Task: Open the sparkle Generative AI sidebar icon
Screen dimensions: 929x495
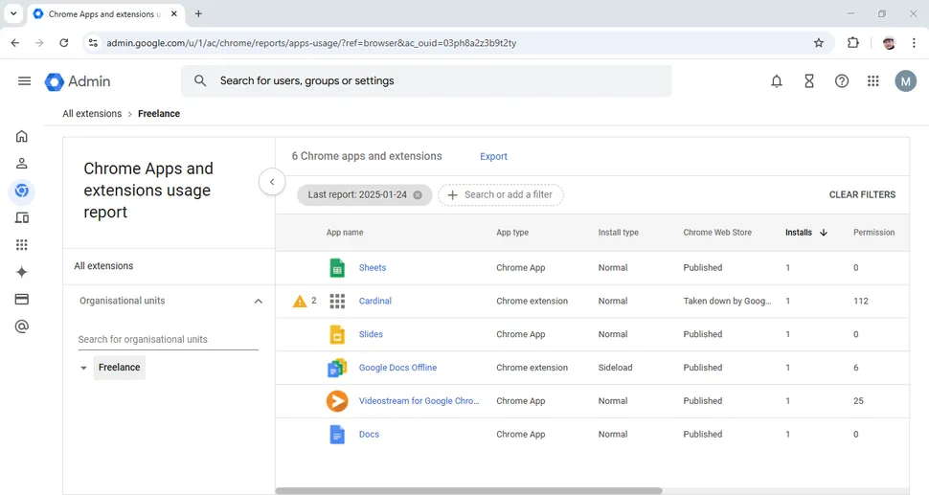Action: tap(22, 272)
